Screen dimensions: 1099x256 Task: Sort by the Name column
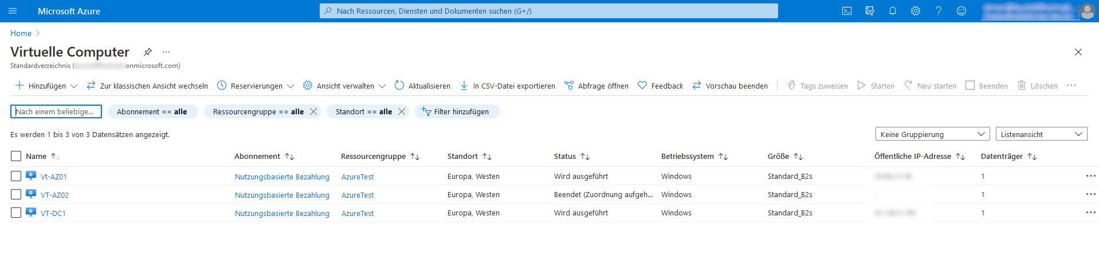pyautogui.click(x=42, y=156)
